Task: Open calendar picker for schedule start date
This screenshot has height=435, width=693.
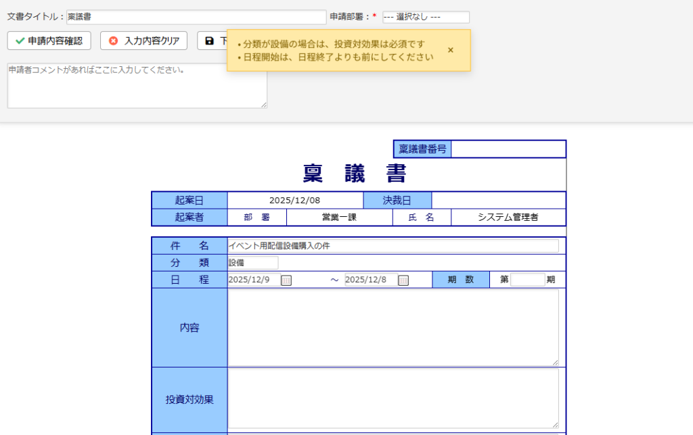Action: click(x=286, y=280)
